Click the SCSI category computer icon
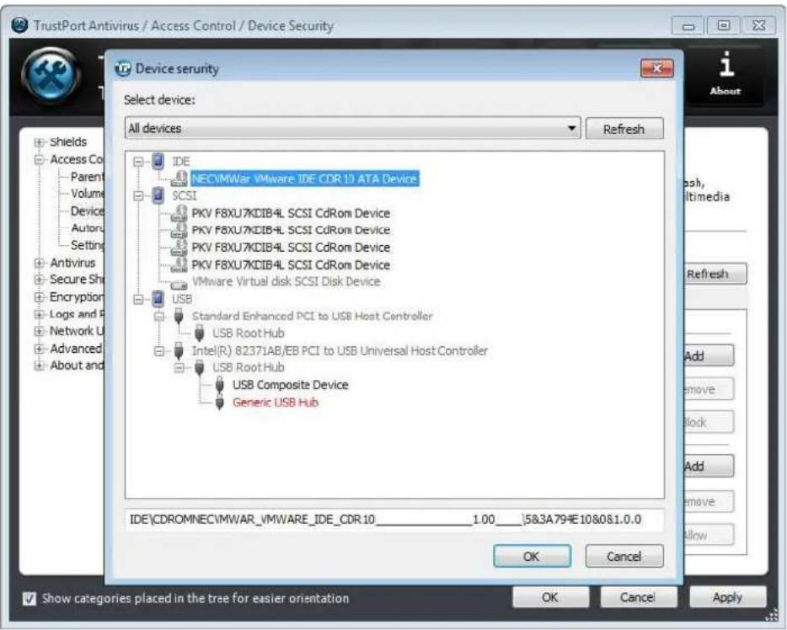 tap(158, 195)
